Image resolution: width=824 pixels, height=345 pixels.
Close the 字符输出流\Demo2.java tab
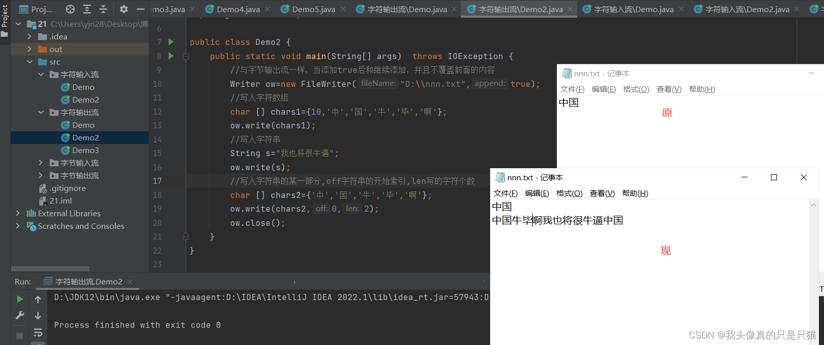tap(570, 9)
